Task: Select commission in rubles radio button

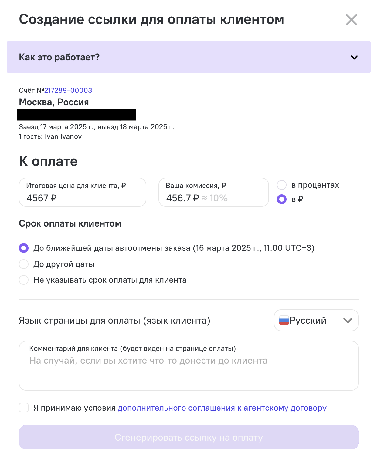Action: pos(282,199)
